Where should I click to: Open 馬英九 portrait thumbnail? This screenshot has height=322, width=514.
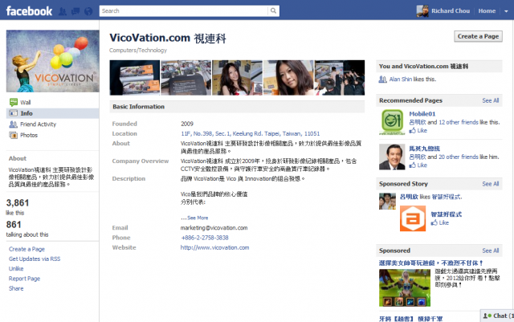click(392, 157)
